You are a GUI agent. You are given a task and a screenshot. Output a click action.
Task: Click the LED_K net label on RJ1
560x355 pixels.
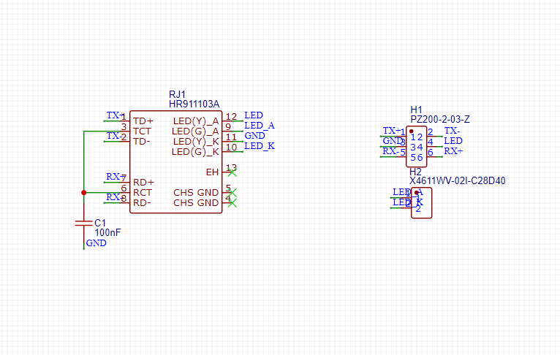pyautogui.click(x=259, y=146)
